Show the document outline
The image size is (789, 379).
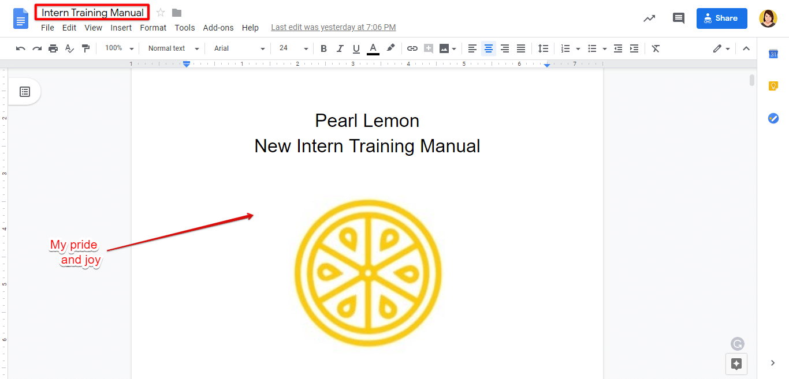click(x=25, y=92)
